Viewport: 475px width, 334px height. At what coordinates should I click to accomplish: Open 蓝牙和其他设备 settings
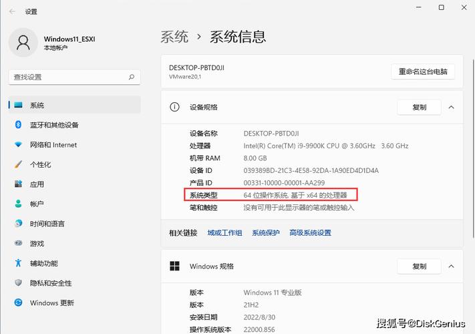point(75,125)
